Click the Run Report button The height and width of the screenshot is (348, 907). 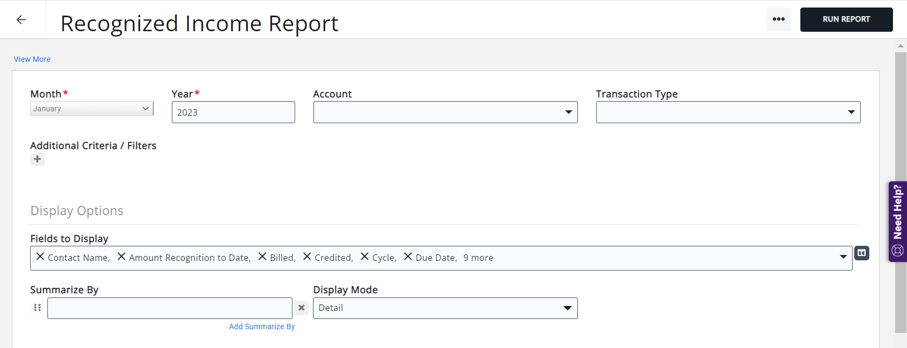click(846, 19)
